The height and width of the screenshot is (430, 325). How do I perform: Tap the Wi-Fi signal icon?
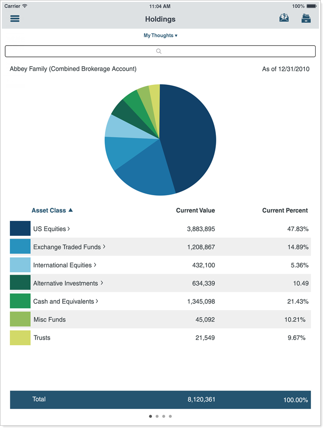click(x=25, y=7)
